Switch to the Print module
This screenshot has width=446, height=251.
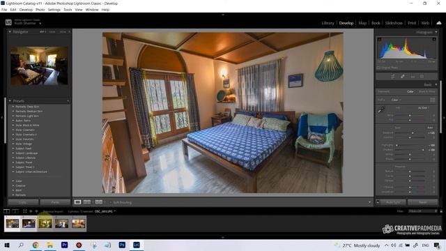412,23
